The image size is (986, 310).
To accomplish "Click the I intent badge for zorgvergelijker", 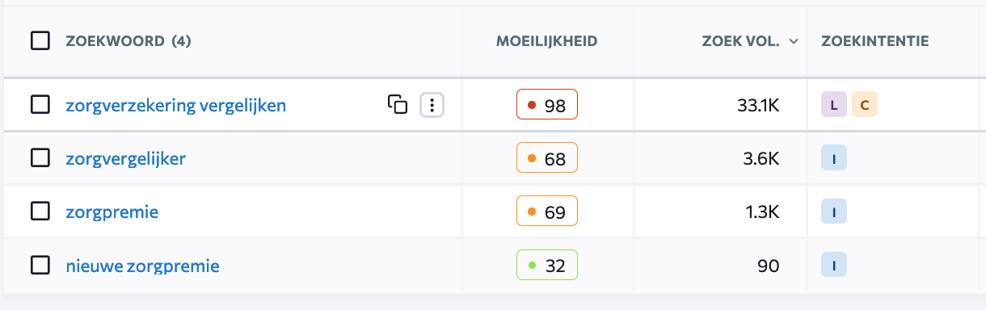I will tap(833, 158).
